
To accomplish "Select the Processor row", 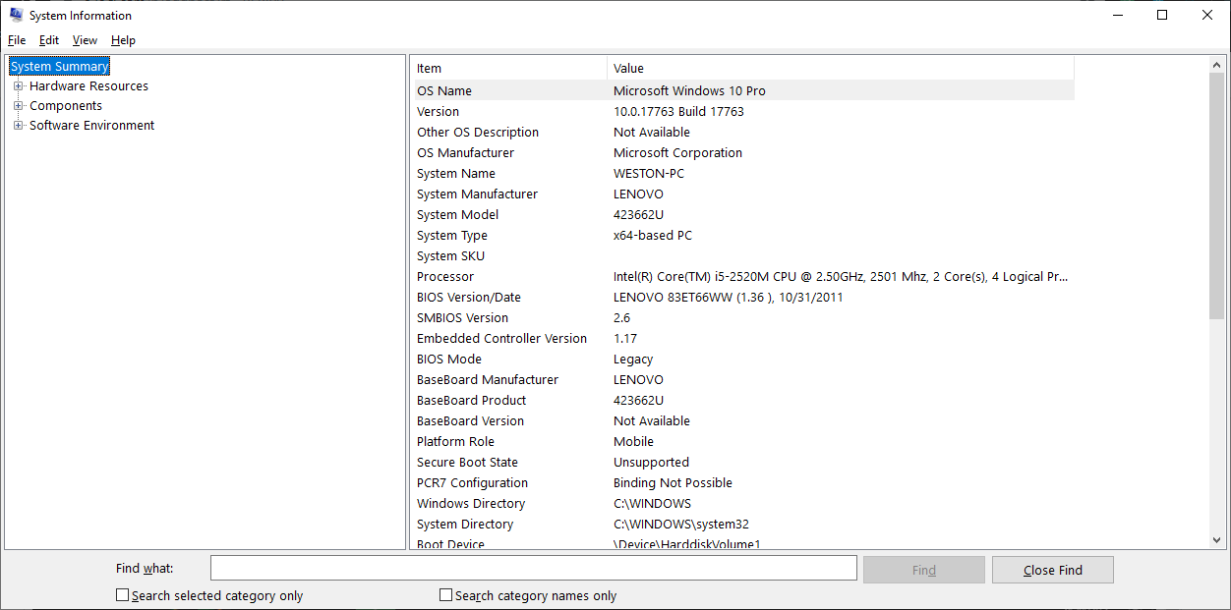I will click(x=742, y=276).
